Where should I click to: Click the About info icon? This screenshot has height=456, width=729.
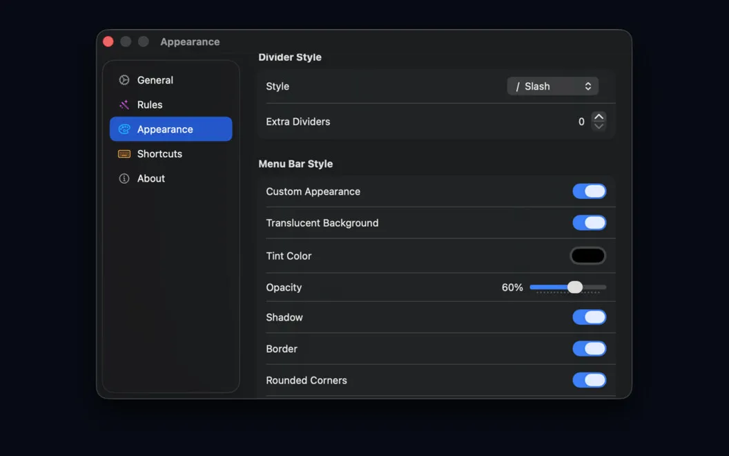point(124,179)
